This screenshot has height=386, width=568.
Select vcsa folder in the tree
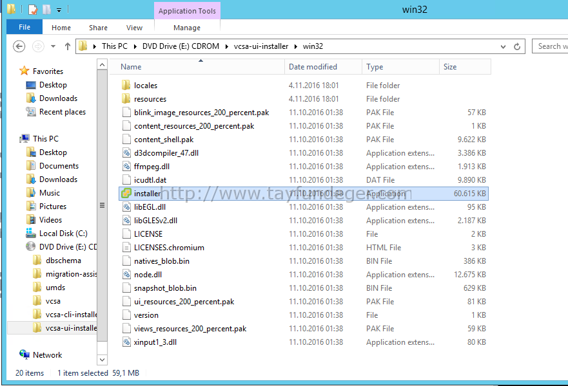click(53, 300)
